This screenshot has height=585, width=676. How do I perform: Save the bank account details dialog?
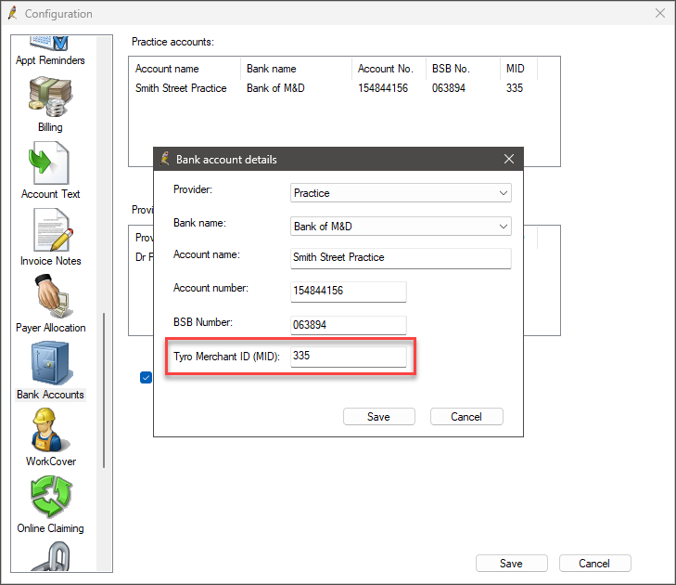point(379,417)
